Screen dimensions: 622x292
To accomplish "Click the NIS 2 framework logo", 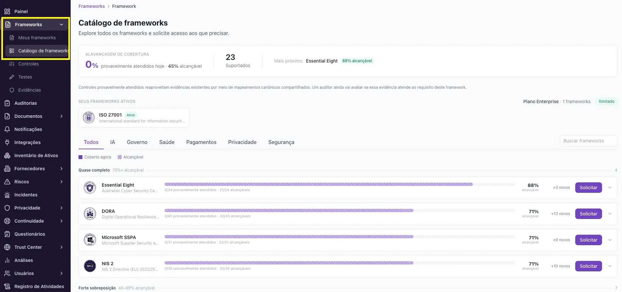I will 90,266.
